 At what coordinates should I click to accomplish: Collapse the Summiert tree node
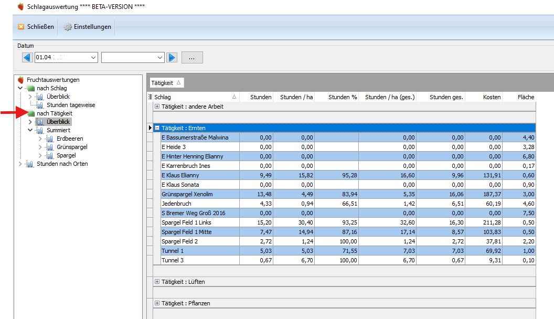tap(30, 130)
